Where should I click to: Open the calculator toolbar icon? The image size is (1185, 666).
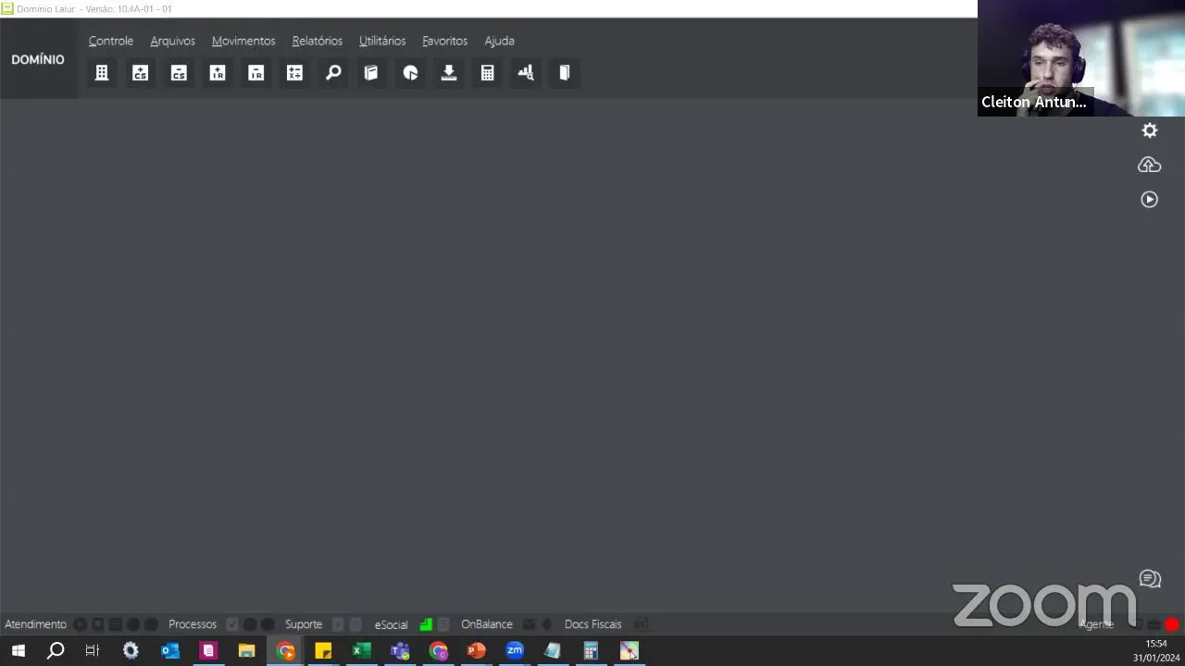[487, 73]
